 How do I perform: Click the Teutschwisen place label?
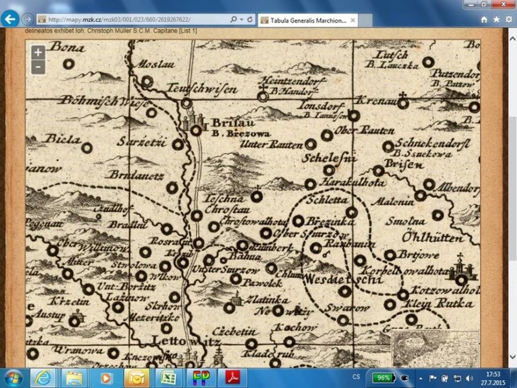[x=202, y=89]
